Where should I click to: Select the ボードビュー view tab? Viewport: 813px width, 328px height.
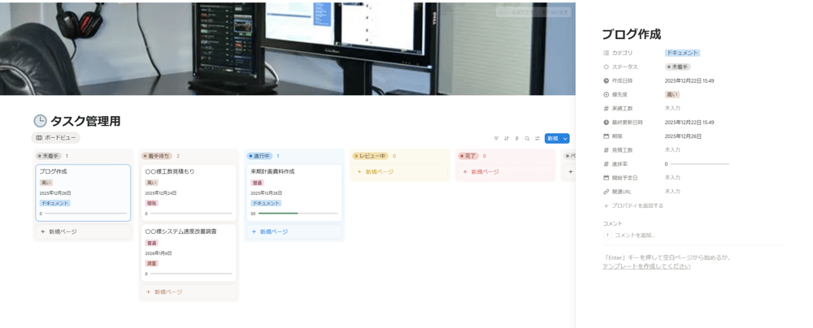click(55, 138)
